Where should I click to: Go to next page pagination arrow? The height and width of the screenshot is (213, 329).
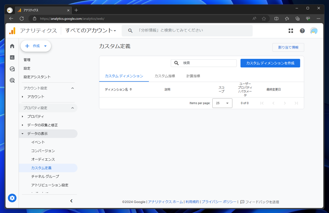click(x=285, y=103)
